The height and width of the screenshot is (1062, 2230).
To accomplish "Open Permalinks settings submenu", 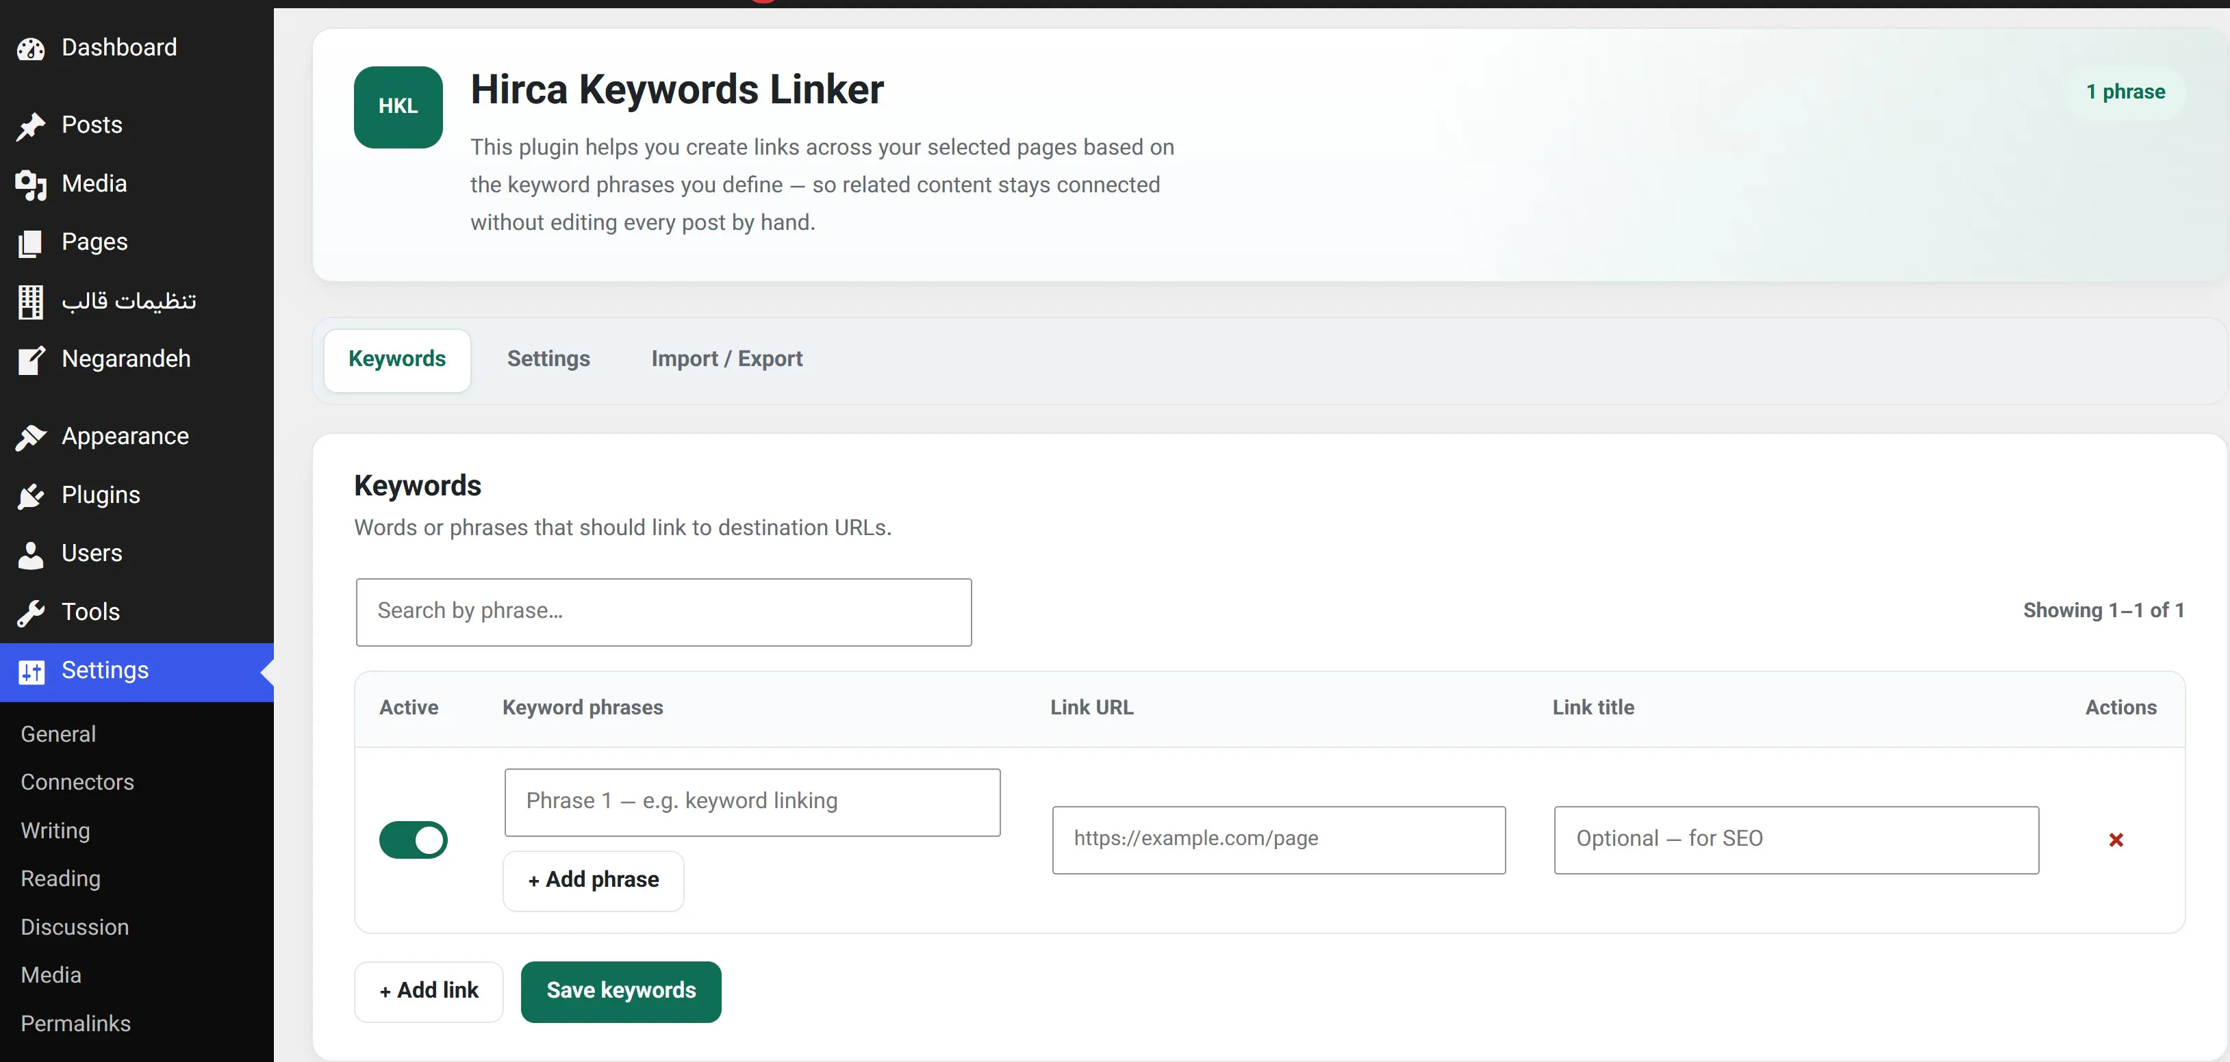I will [x=75, y=1024].
